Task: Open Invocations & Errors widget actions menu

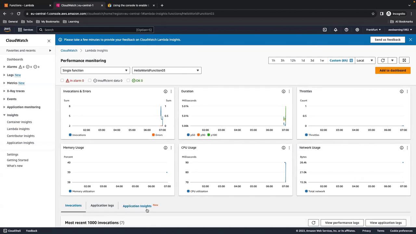Action: (x=171, y=91)
